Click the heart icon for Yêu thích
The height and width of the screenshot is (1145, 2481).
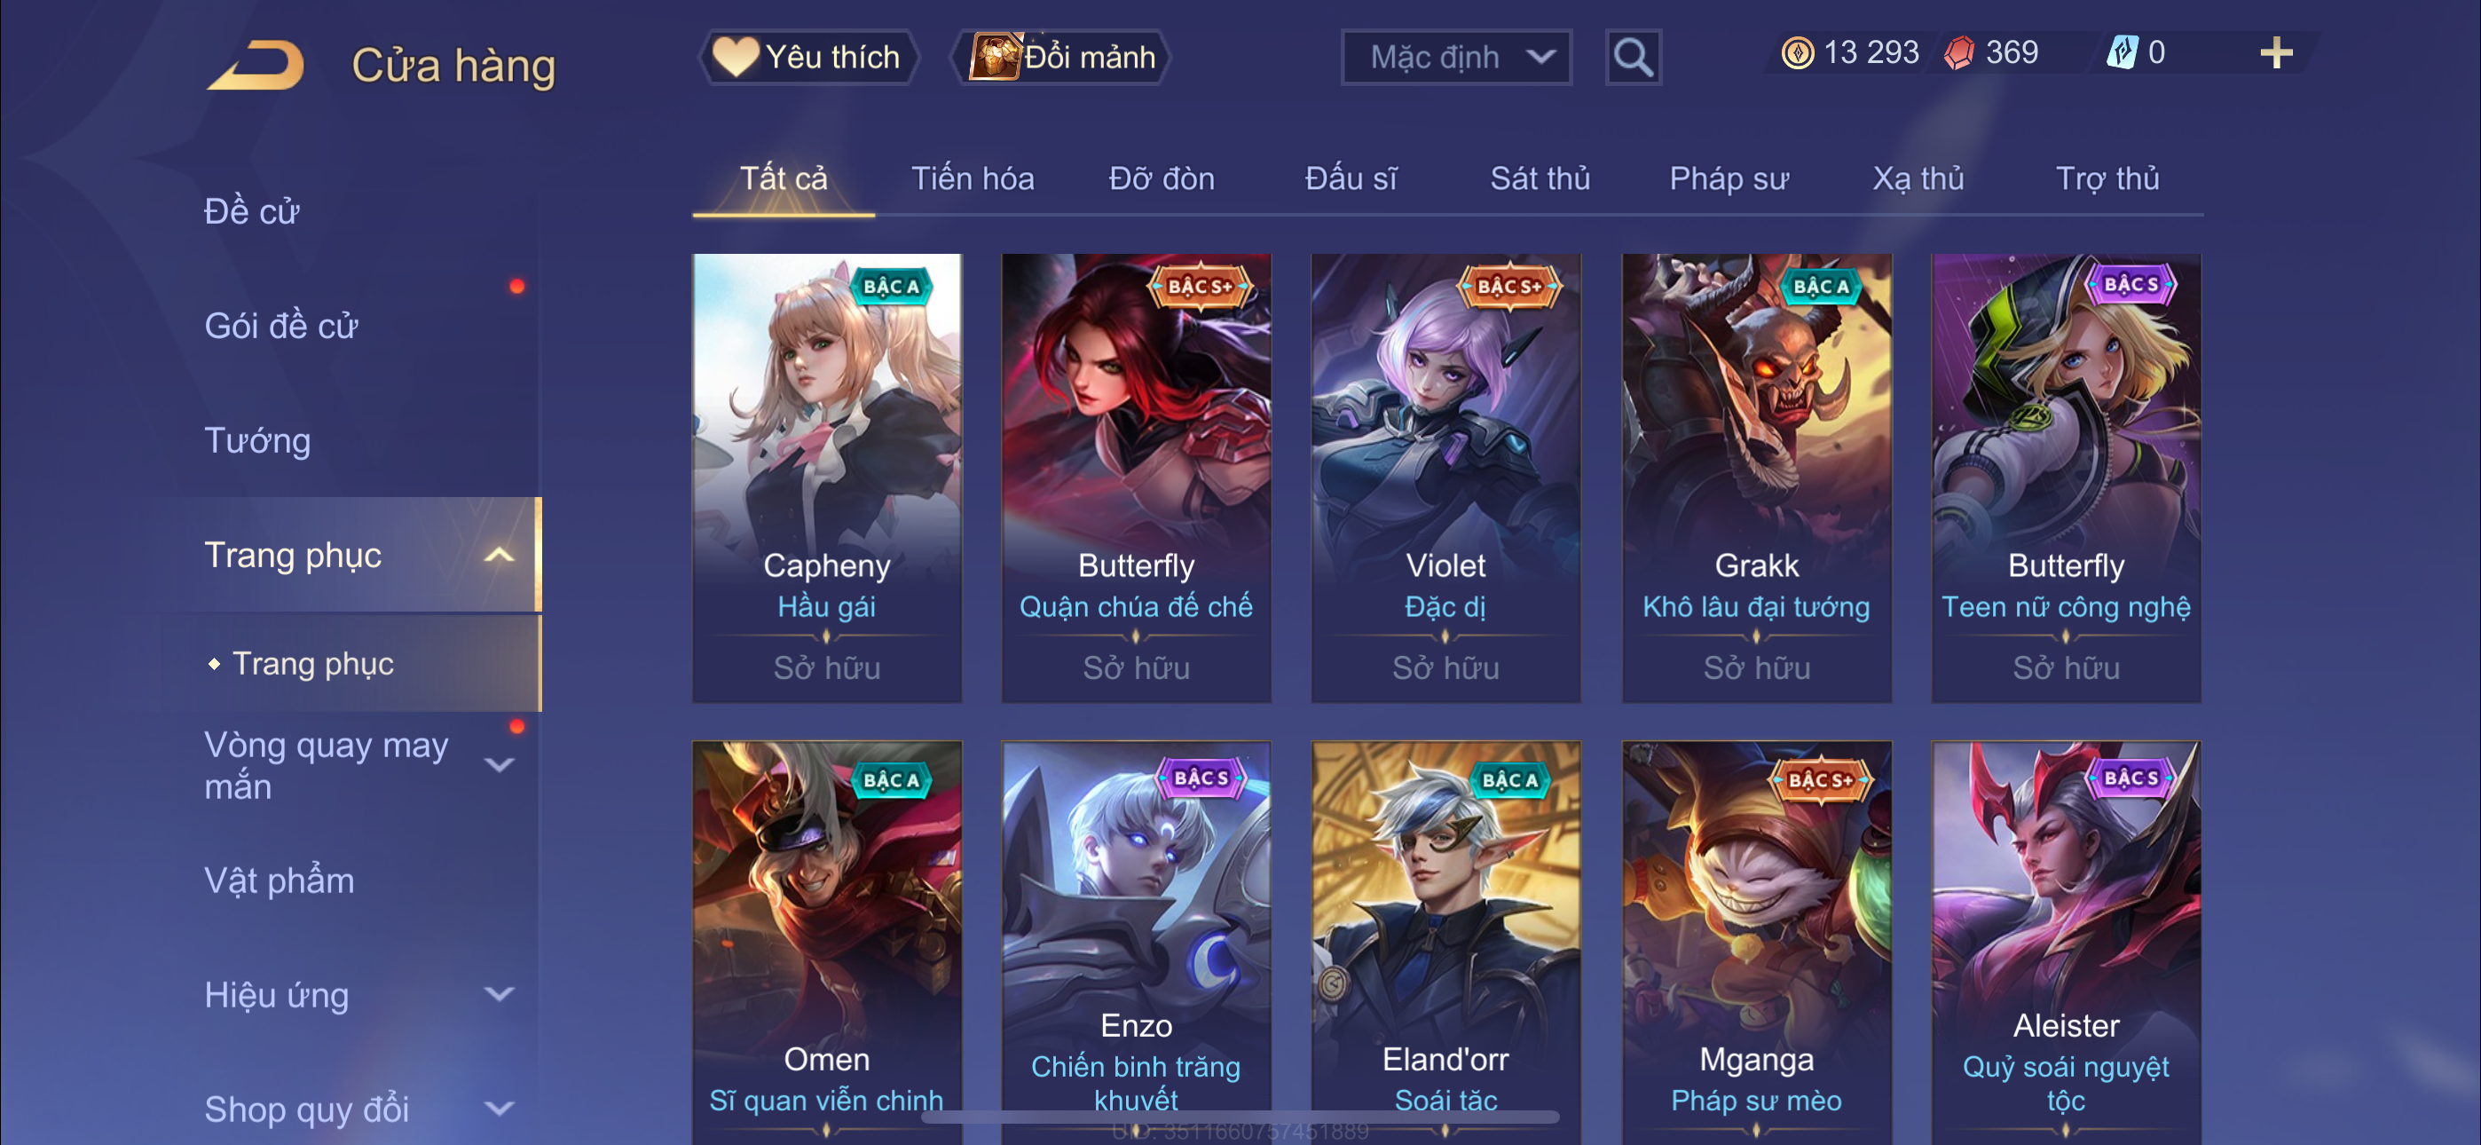point(736,57)
